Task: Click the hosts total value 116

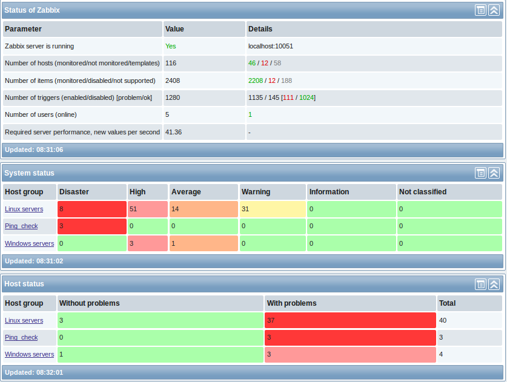Action: (x=171, y=64)
